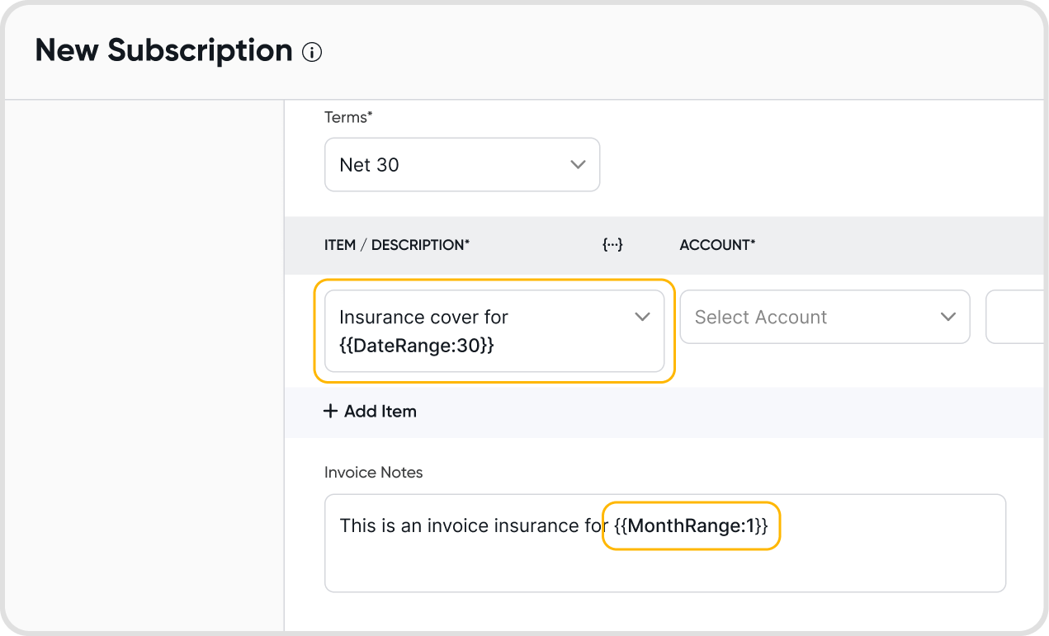Click the New Subscription page title
This screenshot has height=636, width=1049.
(163, 51)
